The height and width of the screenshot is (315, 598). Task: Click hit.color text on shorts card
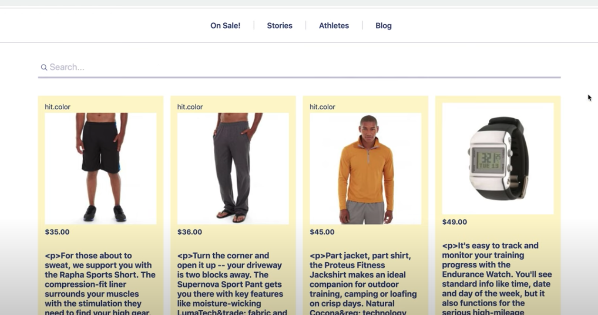tap(57, 107)
